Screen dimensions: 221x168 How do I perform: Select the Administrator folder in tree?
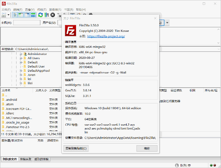(x=37, y=54)
